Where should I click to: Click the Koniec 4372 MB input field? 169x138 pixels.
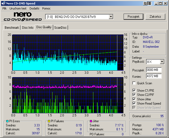pyautogui.click(x=154, y=76)
